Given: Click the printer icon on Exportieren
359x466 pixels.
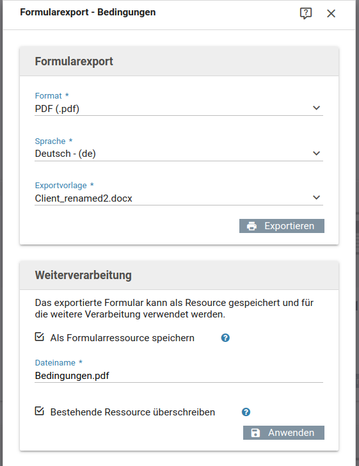Looking at the screenshot, I should point(251,226).
